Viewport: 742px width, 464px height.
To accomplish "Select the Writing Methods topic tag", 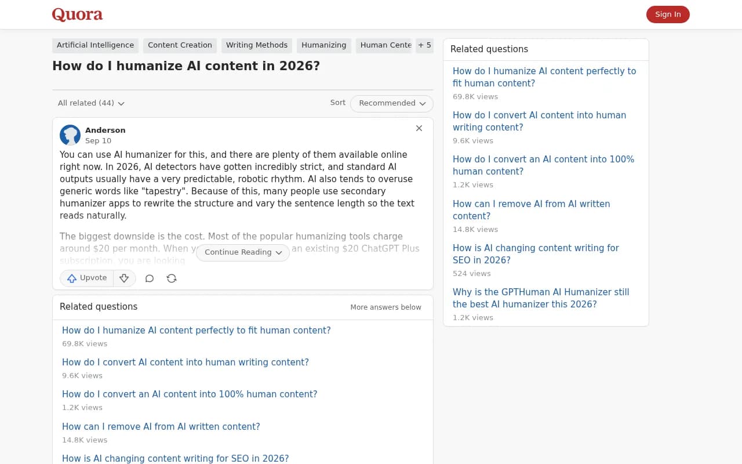I will pyautogui.click(x=257, y=45).
